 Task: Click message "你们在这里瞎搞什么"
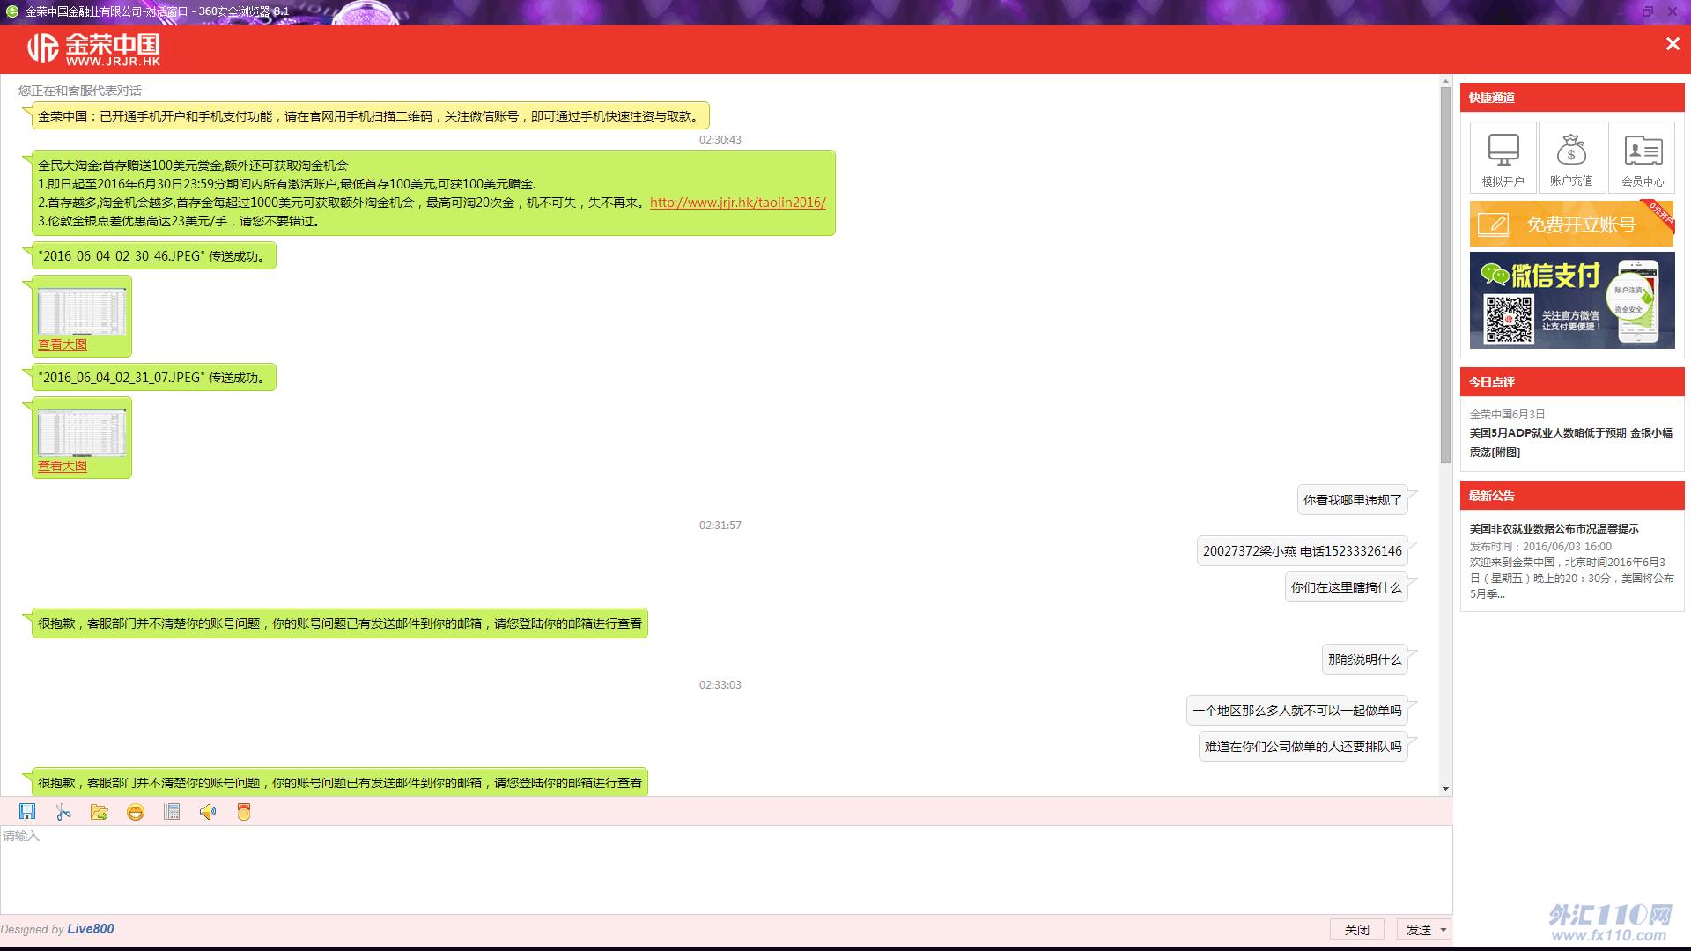[x=1346, y=586]
